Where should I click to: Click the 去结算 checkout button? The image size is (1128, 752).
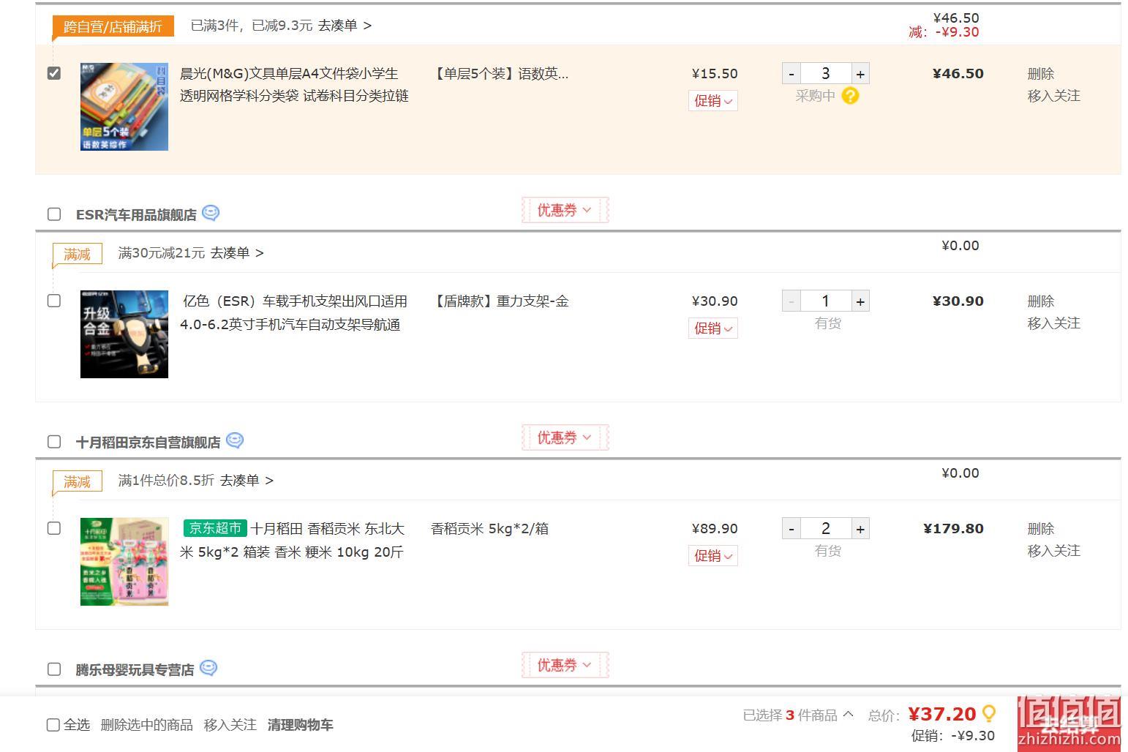[x=1069, y=724]
